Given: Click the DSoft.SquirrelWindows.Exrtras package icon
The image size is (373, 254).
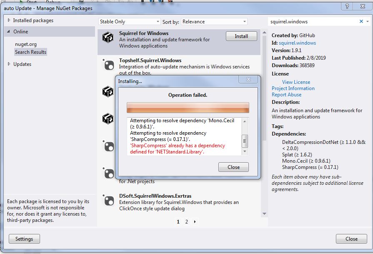Looking at the screenshot, I should (108, 200).
